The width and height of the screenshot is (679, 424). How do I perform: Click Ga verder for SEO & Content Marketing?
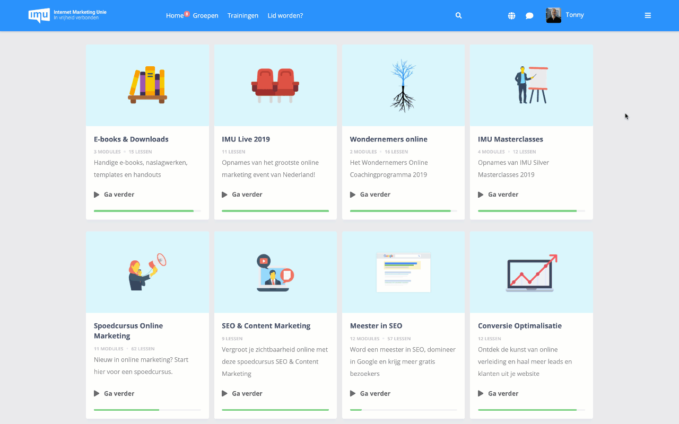pyautogui.click(x=247, y=393)
